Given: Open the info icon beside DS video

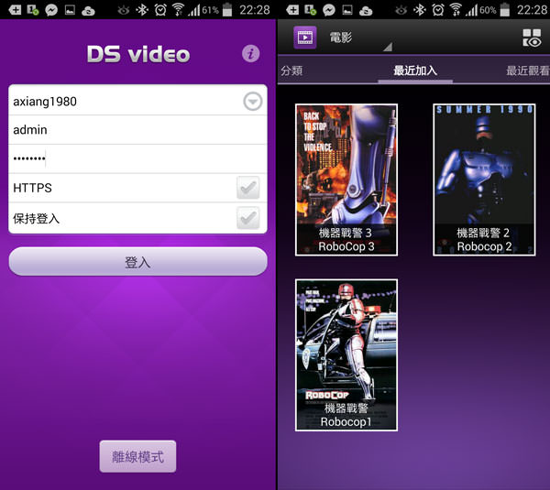Looking at the screenshot, I should click(x=250, y=54).
